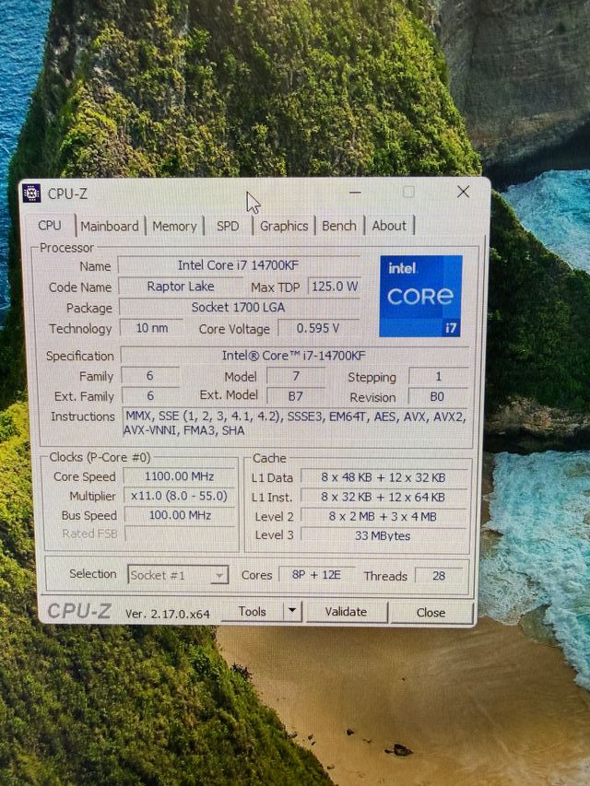Click the CPU-Z app icon in title bar
The image size is (590, 786).
tap(31, 193)
